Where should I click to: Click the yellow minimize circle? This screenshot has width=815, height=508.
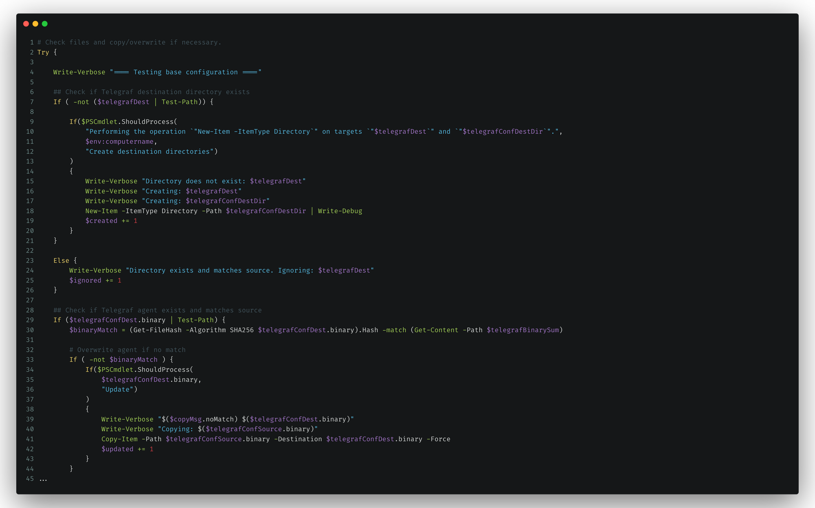coord(35,24)
